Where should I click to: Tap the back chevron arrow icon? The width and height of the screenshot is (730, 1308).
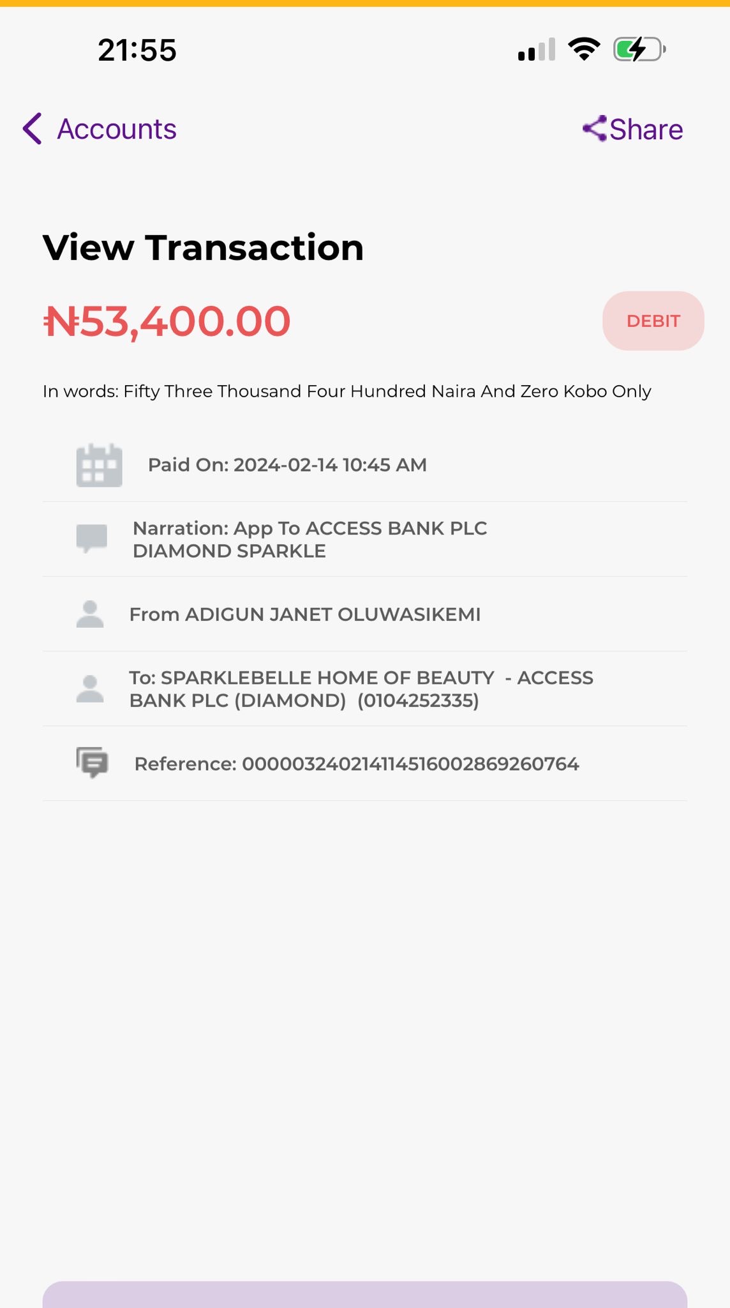click(x=33, y=129)
